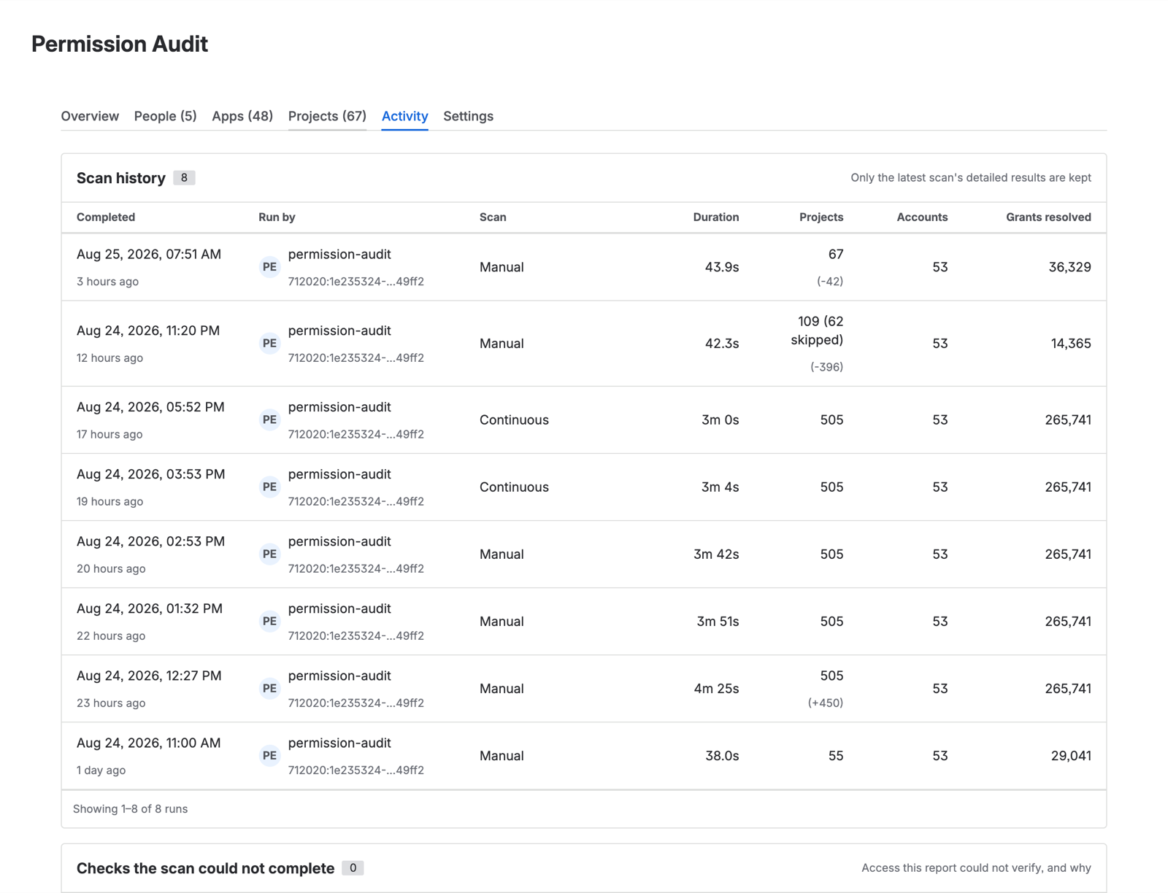Click the PE avatar in the 05:52 PM row
Screen dimensions: 1168x893
(269, 420)
